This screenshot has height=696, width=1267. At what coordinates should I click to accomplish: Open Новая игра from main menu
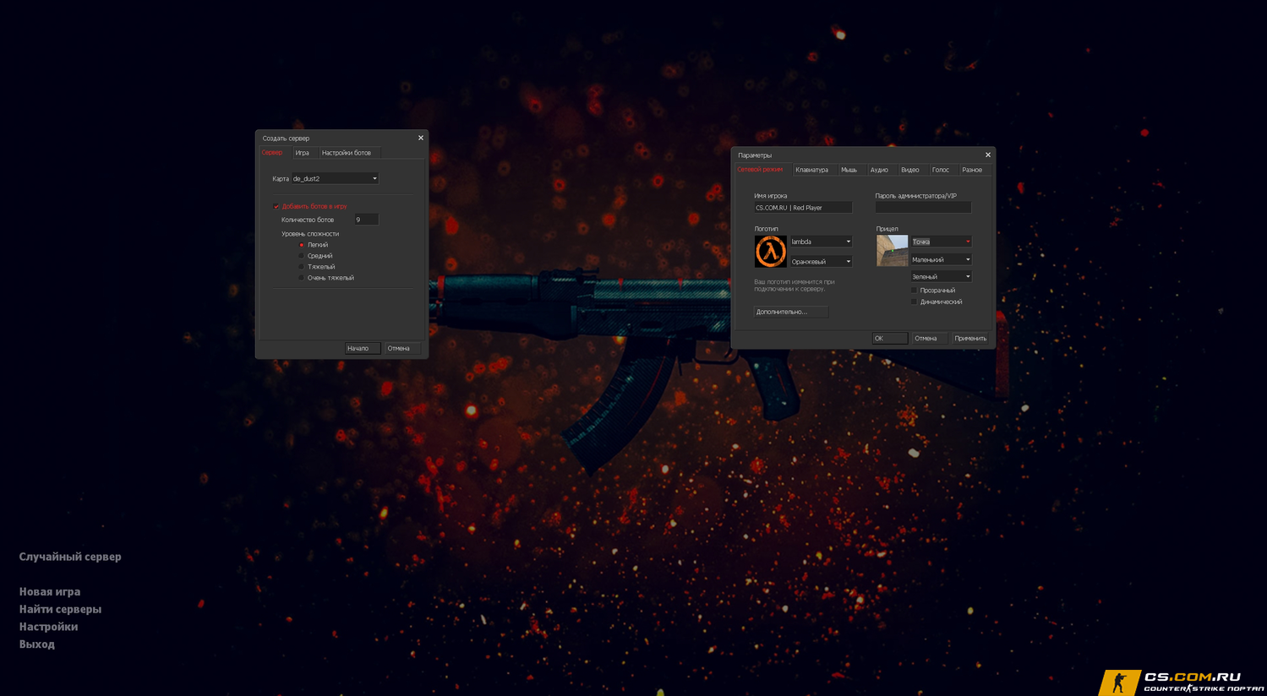click(x=50, y=592)
